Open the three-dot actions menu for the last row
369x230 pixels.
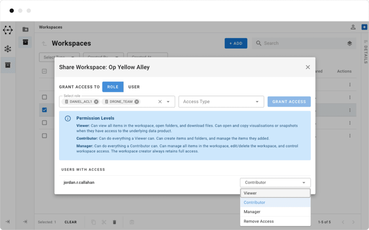click(350, 136)
